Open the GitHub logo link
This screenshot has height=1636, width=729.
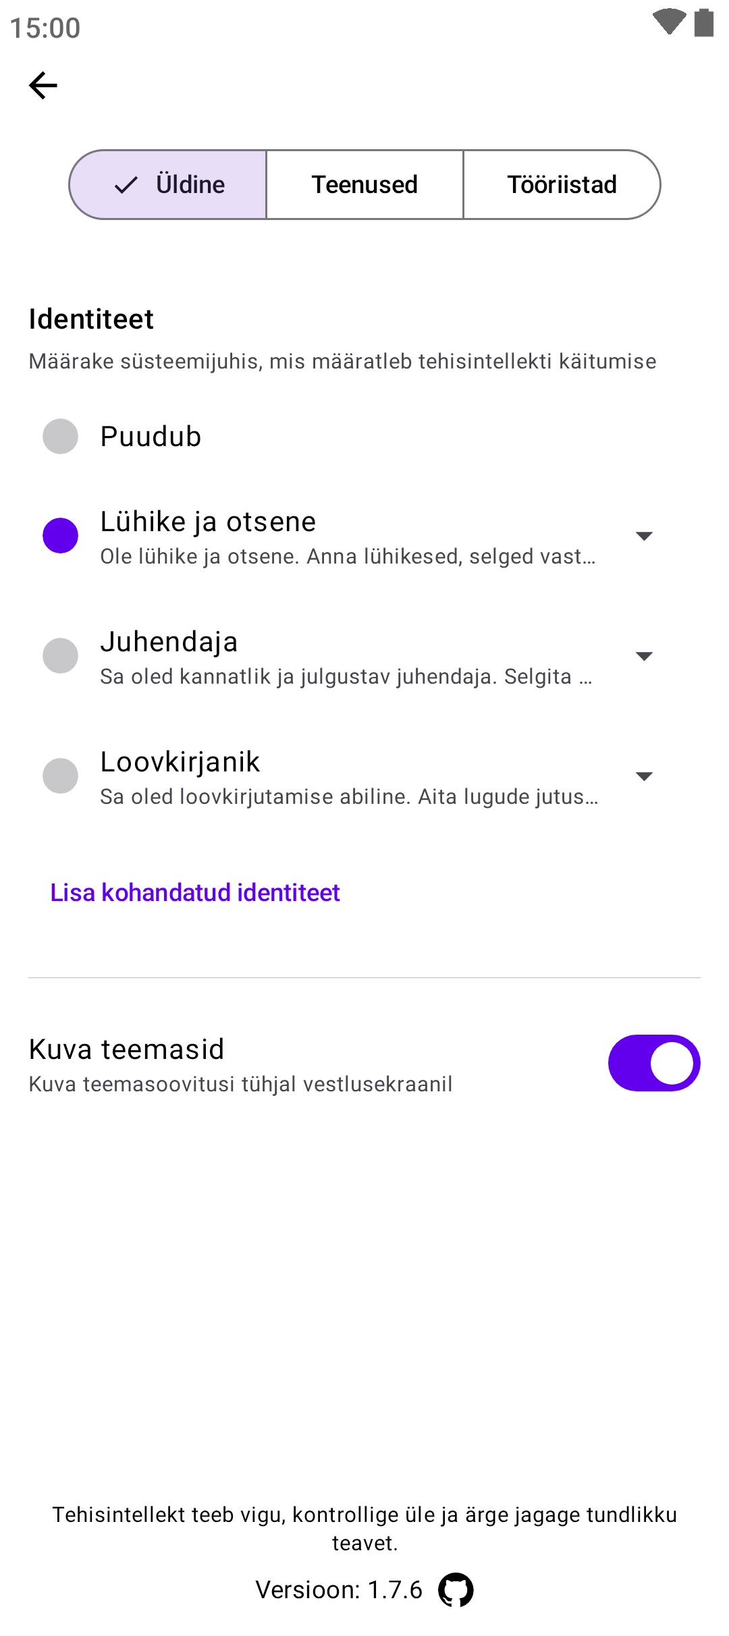point(456,1590)
